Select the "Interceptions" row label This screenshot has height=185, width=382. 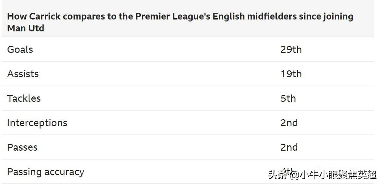(37, 123)
